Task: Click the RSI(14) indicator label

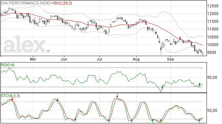Action: pyautogui.click(x=8, y=65)
